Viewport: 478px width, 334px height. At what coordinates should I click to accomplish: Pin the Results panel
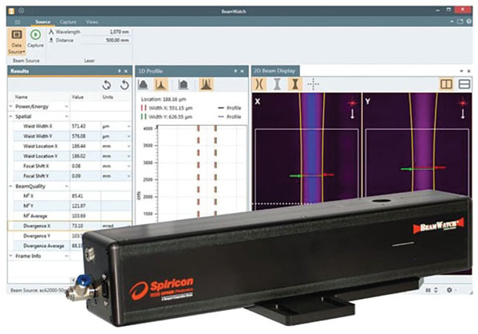[119, 71]
